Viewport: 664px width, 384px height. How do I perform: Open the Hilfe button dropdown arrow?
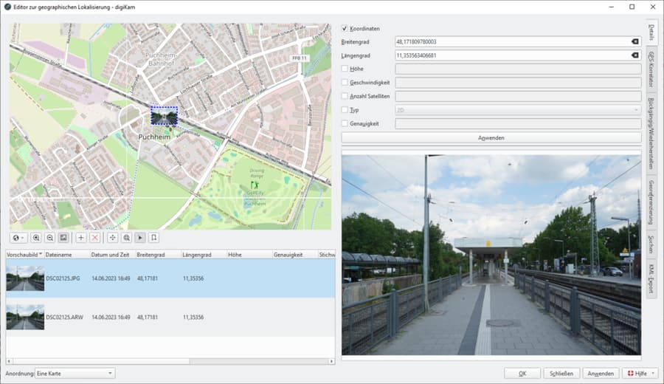(654, 374)
